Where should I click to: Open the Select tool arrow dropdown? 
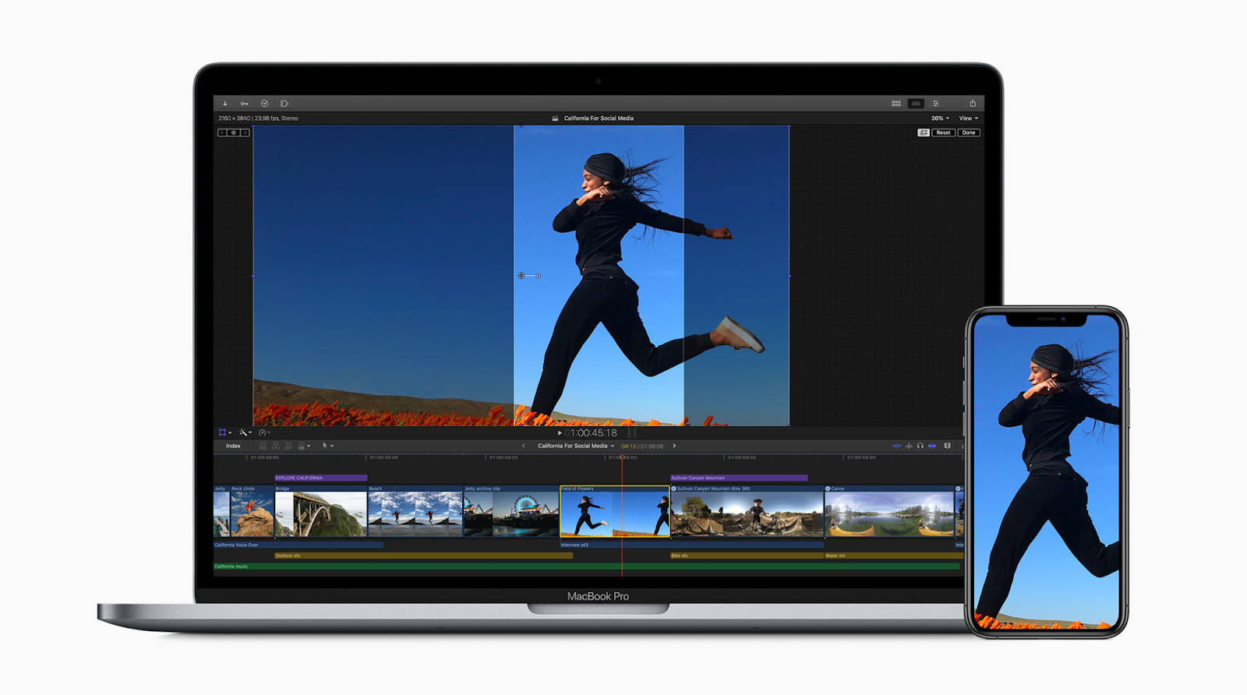pos(327,446)
